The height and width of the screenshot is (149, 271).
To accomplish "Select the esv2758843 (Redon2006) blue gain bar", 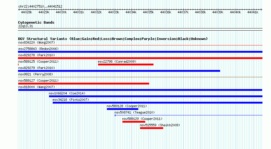I will 140,52.
